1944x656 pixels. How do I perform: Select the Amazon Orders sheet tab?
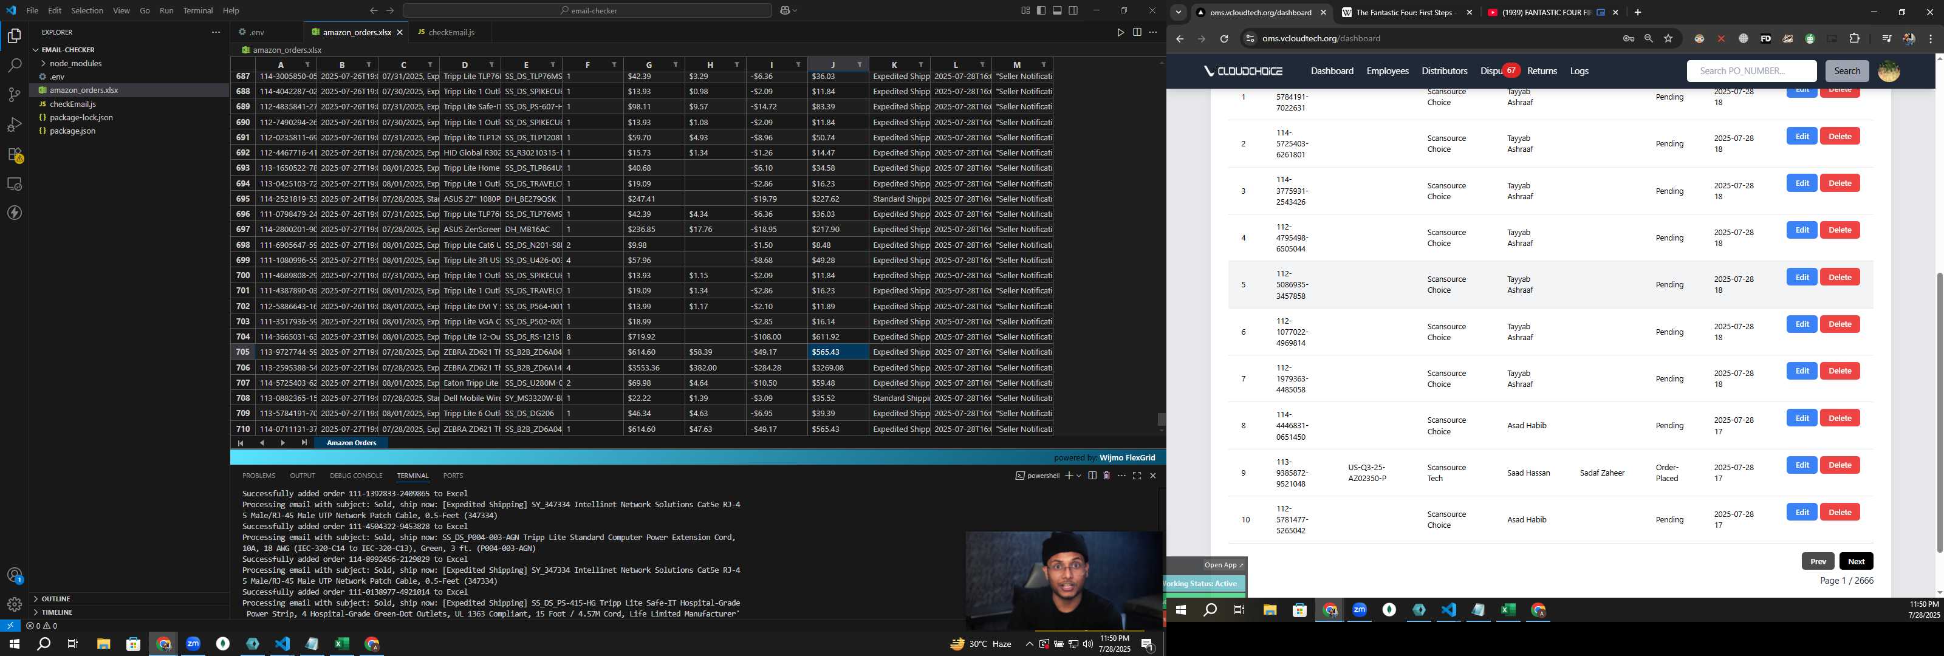tap(351, 443)
